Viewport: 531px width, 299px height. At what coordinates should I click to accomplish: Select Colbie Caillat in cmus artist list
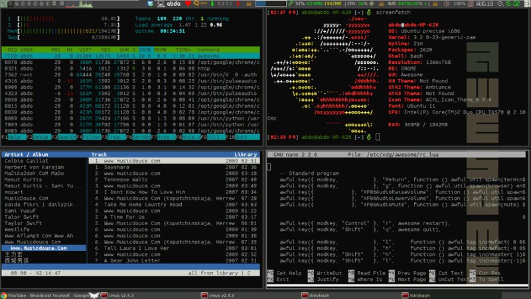26,161
